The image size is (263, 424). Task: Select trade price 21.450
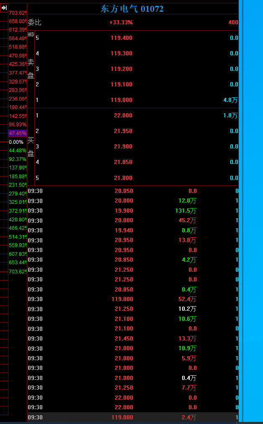coord(124,338)
